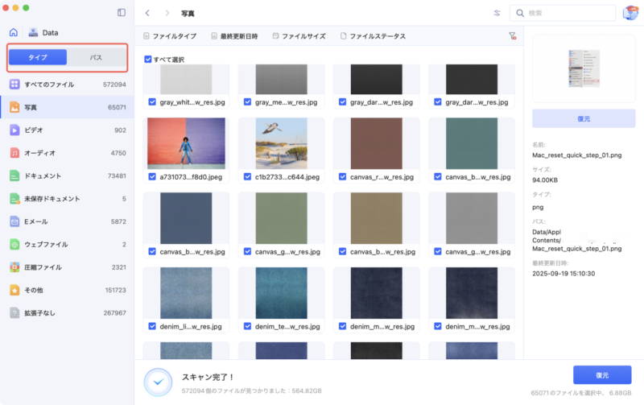Switch to the タイプ tab
Screen dimensions: 644x405
[x=38, y=58]
